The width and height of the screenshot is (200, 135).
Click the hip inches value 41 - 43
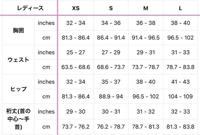(x=181, y=82)
